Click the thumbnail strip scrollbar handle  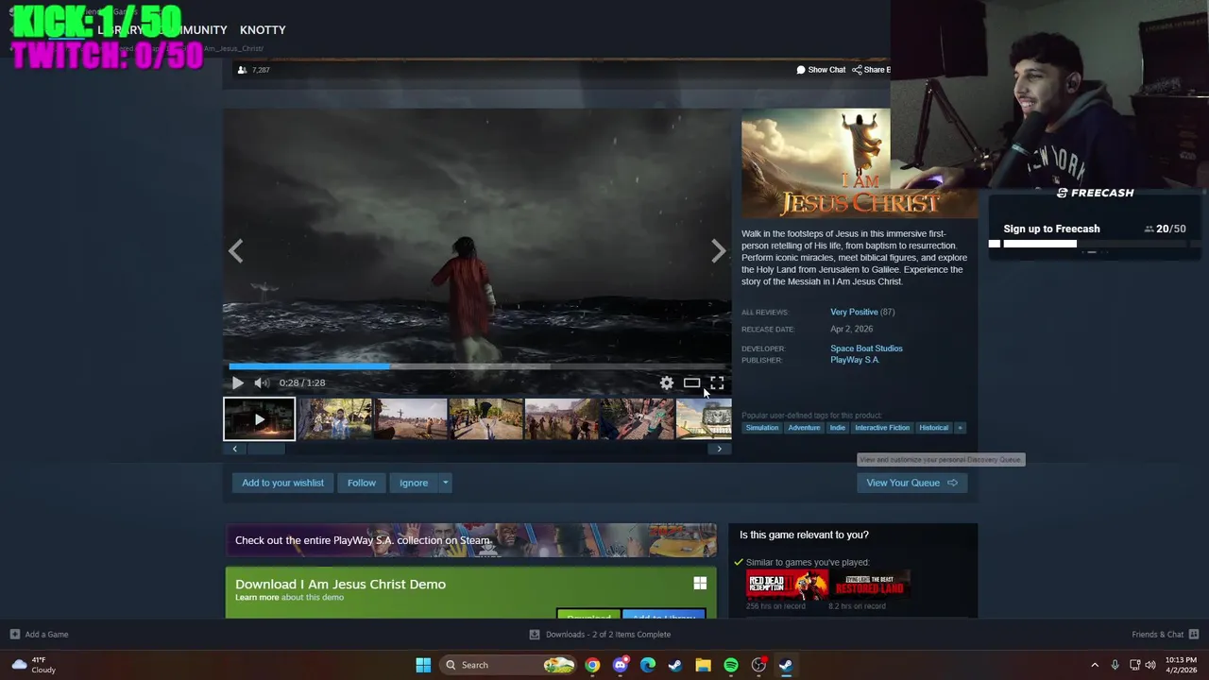click(x=265, y=450)
